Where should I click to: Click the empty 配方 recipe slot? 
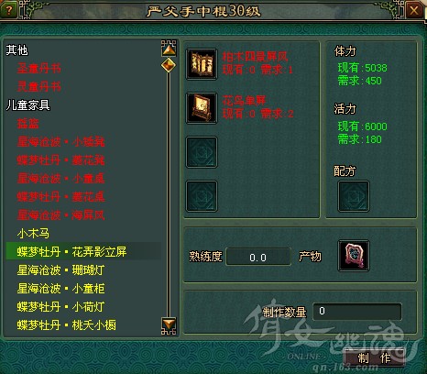[354, 196]
